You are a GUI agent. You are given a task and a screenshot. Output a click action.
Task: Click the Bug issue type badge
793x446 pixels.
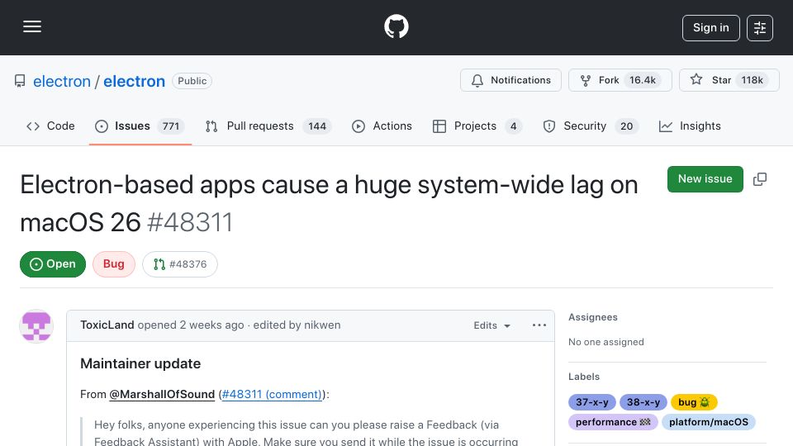114,264
